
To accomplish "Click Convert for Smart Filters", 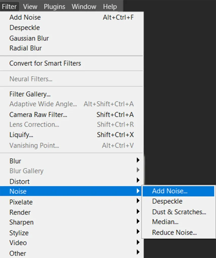I will [x=45, y=63].
